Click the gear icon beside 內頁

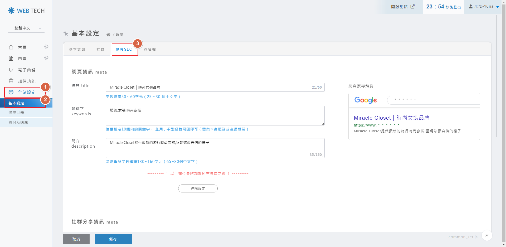point(46,58)
